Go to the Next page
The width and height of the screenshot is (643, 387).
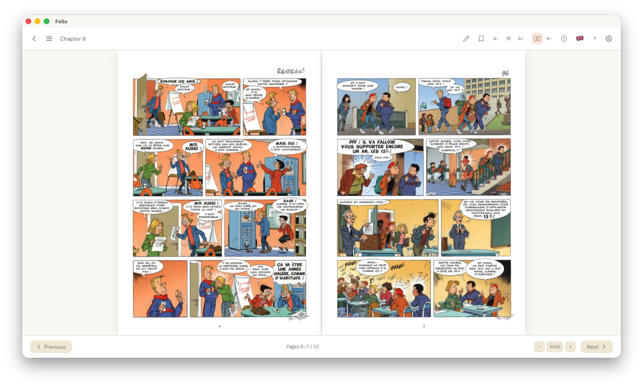click(596, 347)
